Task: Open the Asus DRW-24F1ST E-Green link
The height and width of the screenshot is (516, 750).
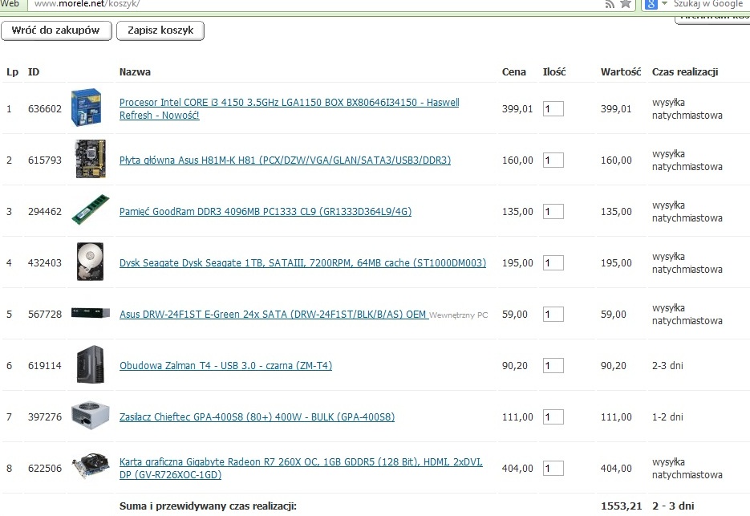Action: (273, 315)
